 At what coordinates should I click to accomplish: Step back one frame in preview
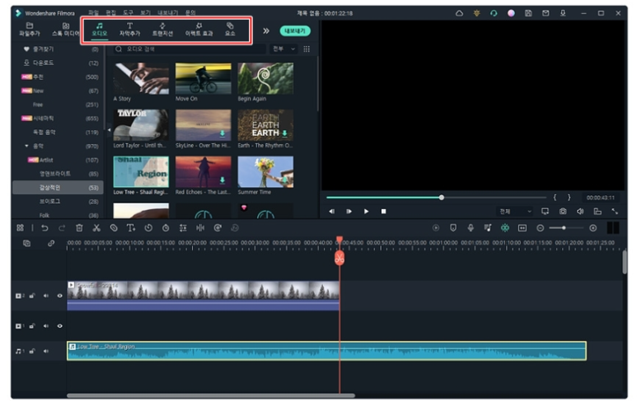coord(332,212)
